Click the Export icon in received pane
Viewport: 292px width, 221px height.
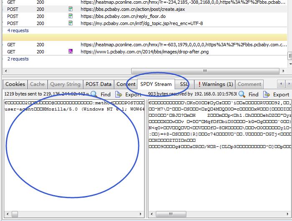[267, 94]
